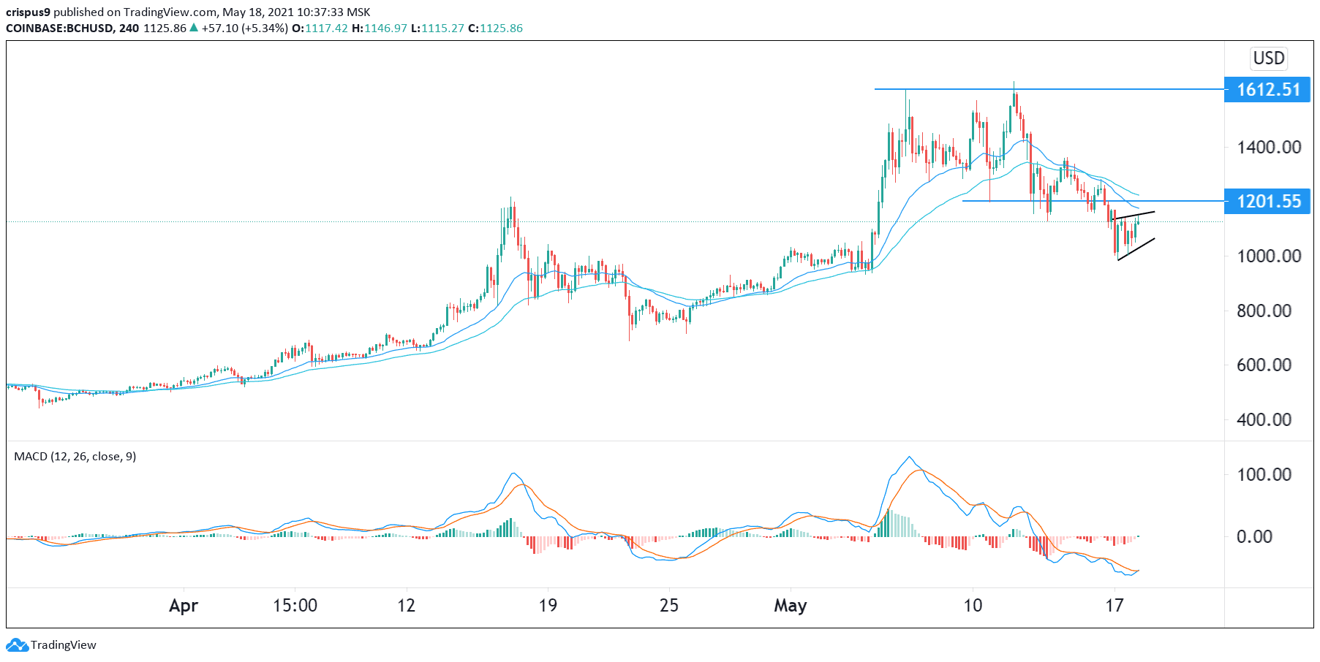The height and width of the screenshot is (662, 1320).
Task: Click the date 17 time axis label
Action: pos(1114,606)
